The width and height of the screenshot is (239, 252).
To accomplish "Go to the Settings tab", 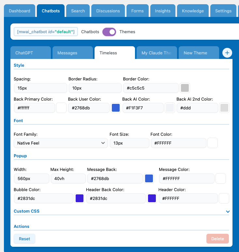I will [x=223, y=11].
